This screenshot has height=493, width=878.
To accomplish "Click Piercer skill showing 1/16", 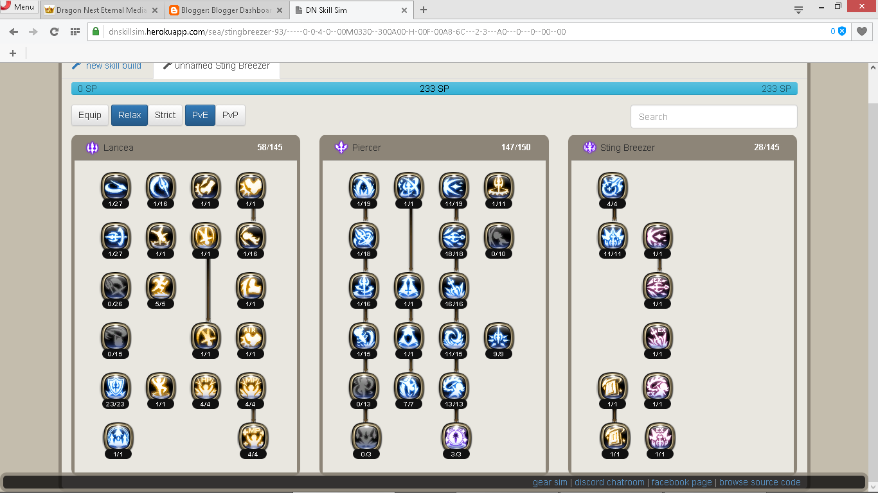I will [x=364, y=287].
